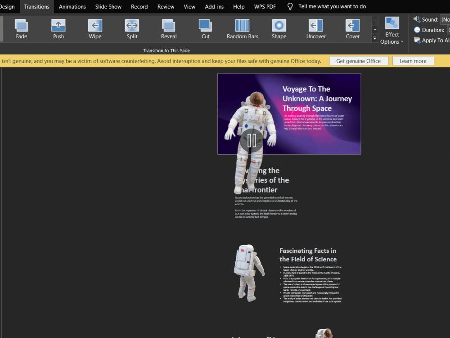The height and width of the screenshot is (338, 450).
Task: Open the Effect Options dropdown
Action: 391,29
